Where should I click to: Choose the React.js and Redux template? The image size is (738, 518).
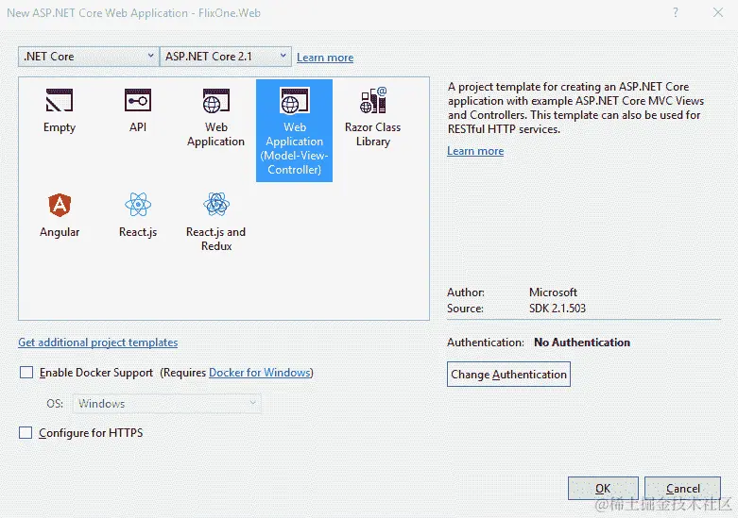click(x=216, y=222)
